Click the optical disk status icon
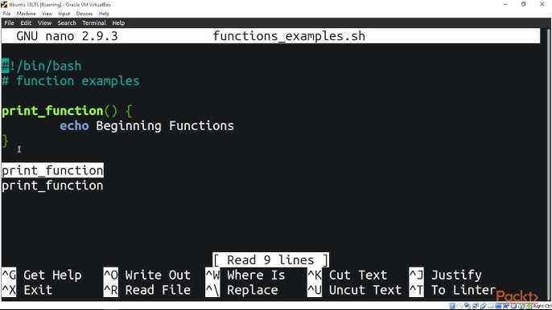The width and height of the screenshot is (552, 310). click(459, 306)
